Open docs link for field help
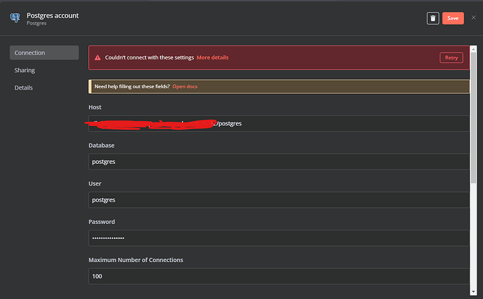This screenshot has width=483, height=299. (x=185, y=87)
